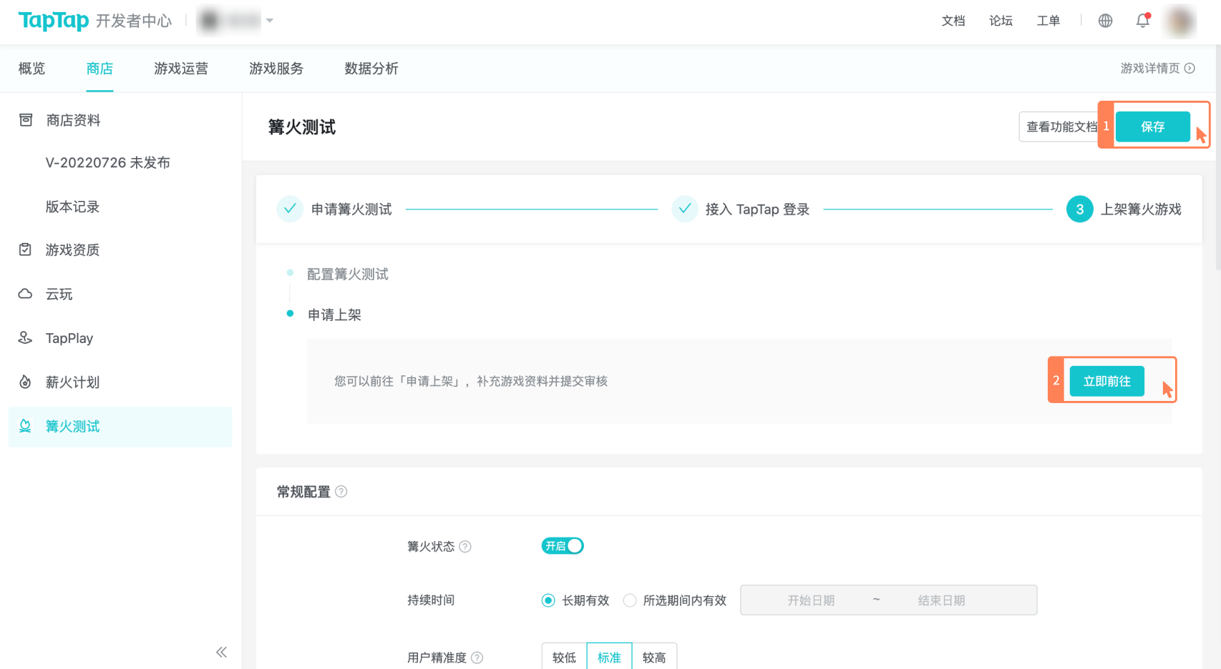This screenshot has width=1221, height=669.
Task: Open 版本记录 in sidebar
Action: (x=72, y=207)
